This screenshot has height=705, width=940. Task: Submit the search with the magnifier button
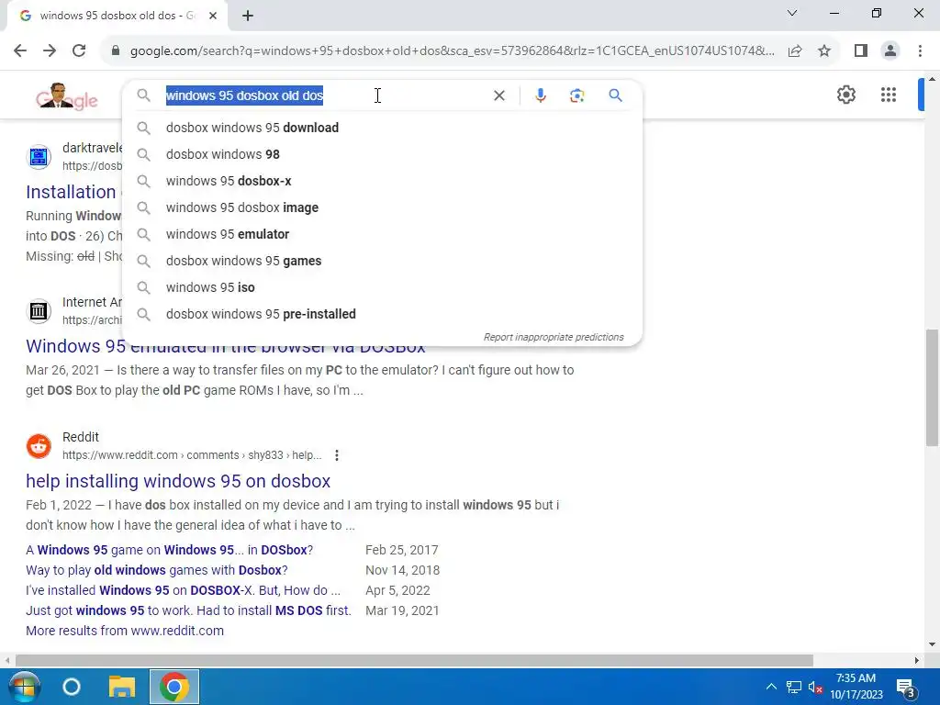click(x=615, y=95)
